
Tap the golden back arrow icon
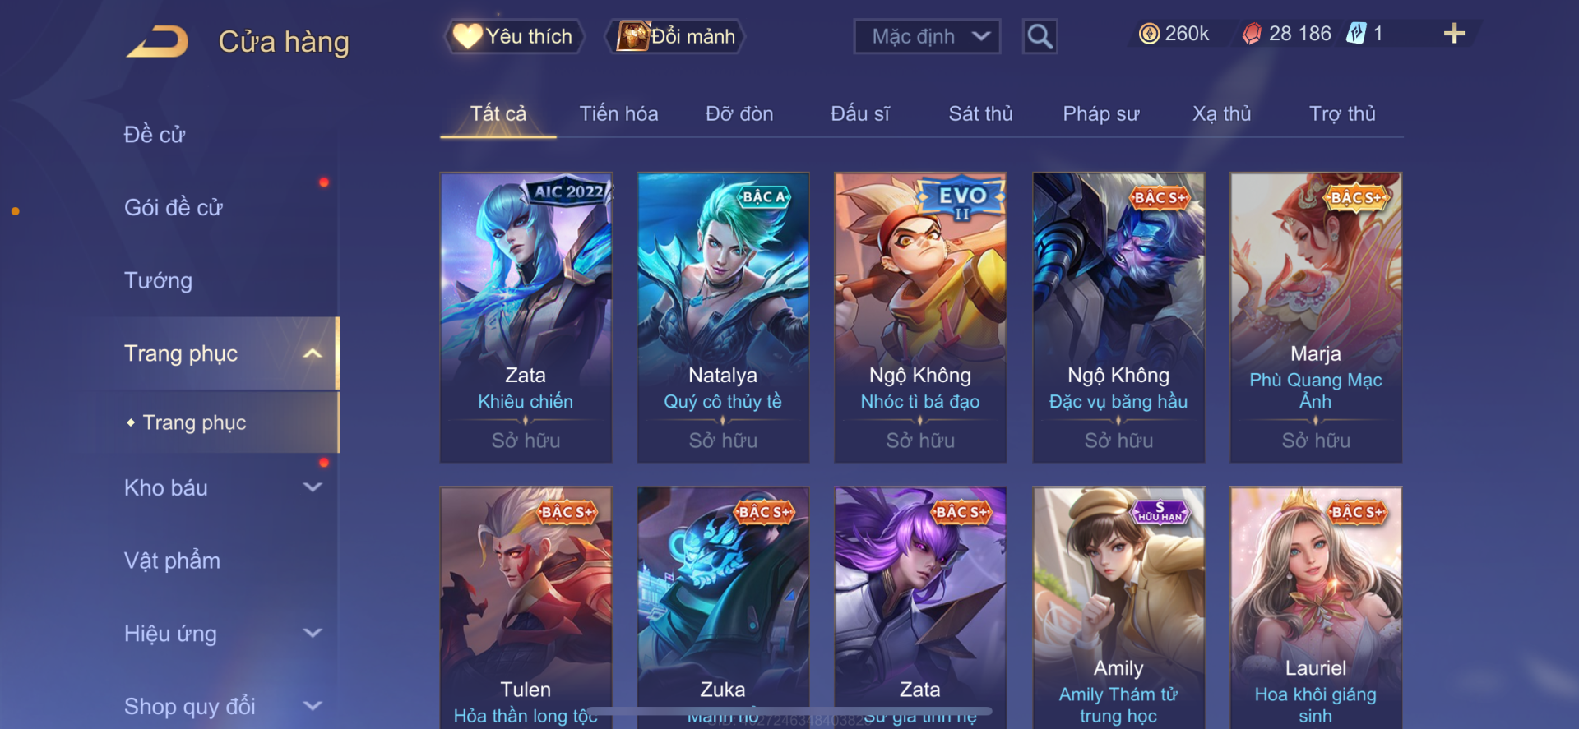tap(157, 41)
